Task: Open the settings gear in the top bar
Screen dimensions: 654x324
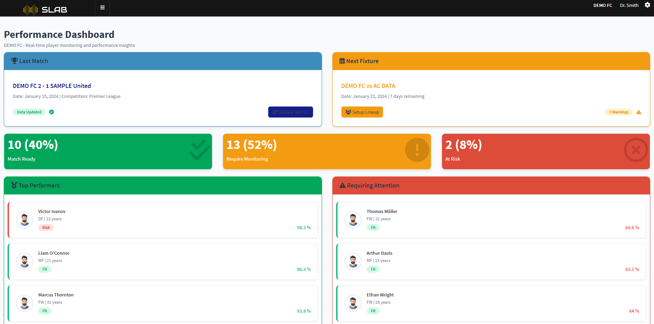Action: coord(648,5)
